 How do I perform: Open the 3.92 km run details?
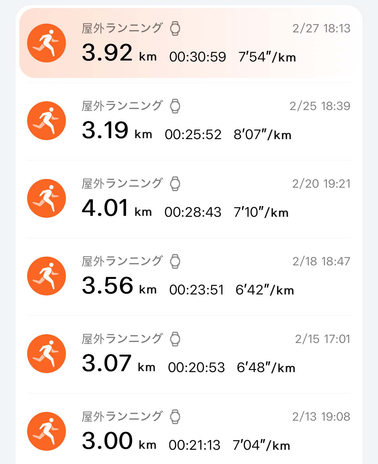(x=107, y=53)
